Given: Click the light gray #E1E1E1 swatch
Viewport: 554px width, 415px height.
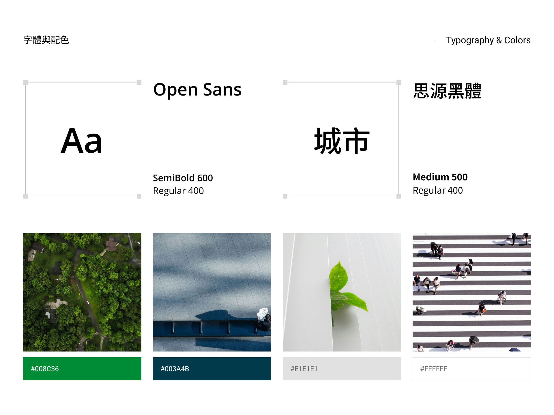Looking at the screenshot, I should (342, 369).
